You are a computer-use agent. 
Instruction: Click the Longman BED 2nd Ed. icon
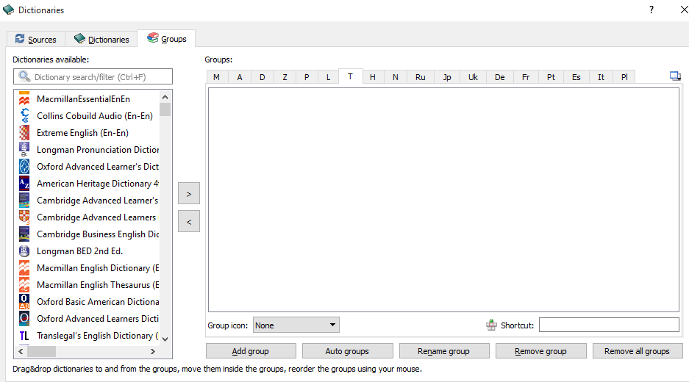tap(24, 251)
